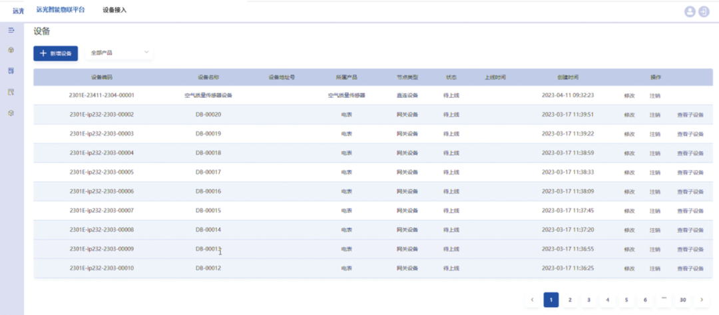The image size is (719, 315).
Task: Open the user profile avatar icon
Action: click(690, 11)
